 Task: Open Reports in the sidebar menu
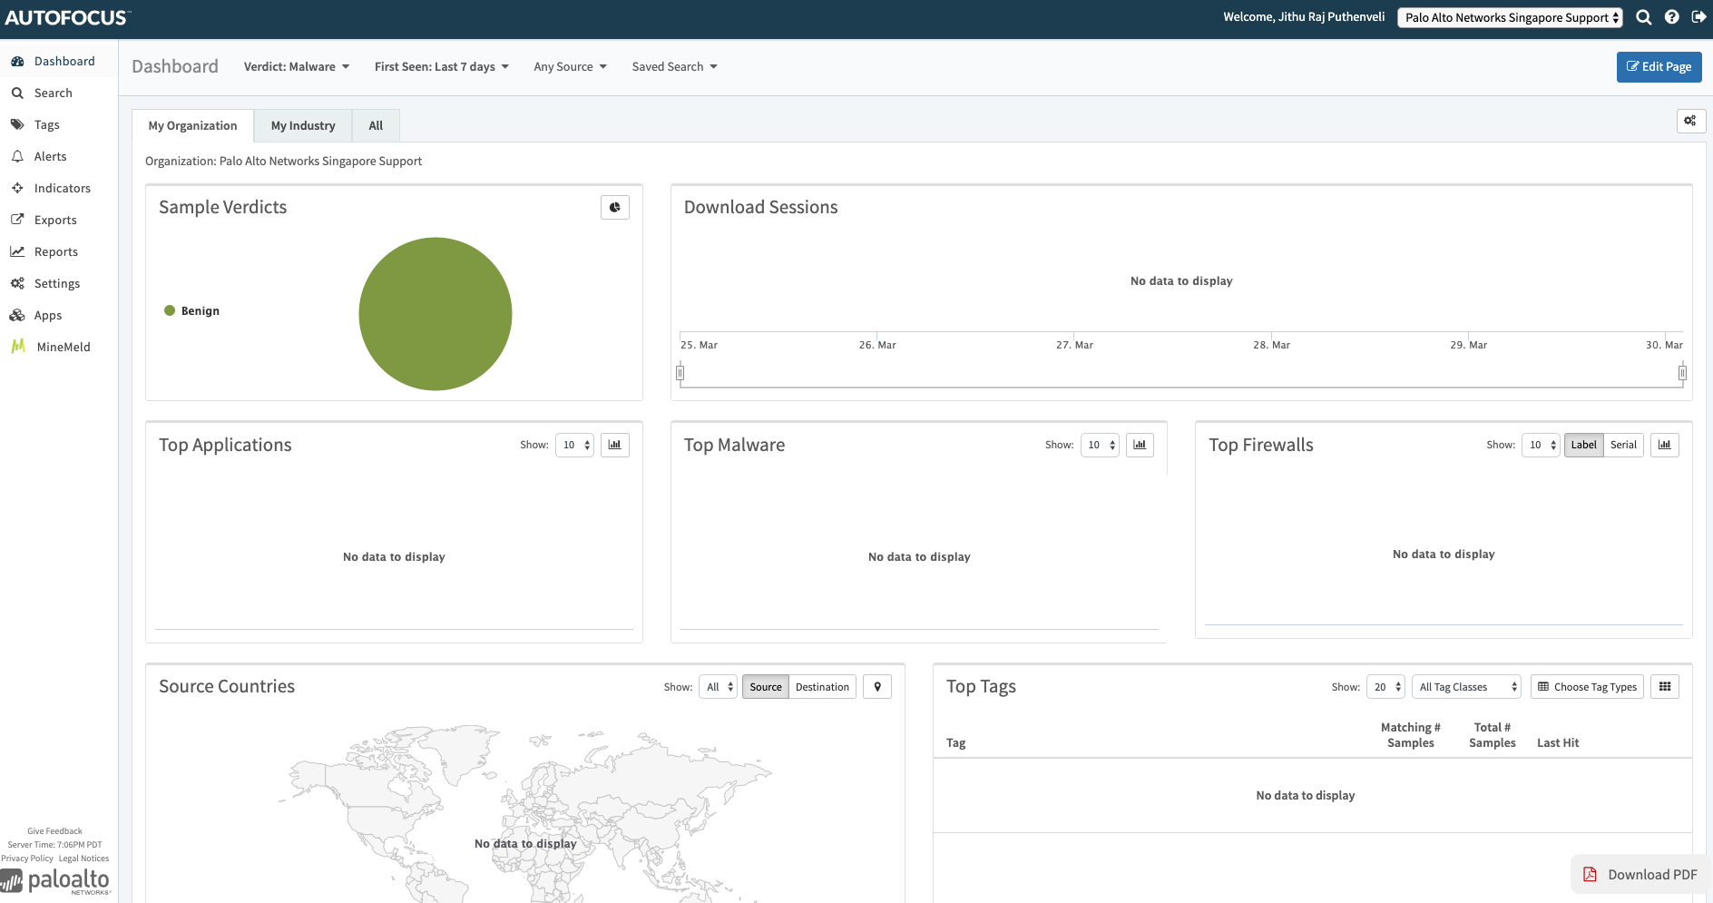[x=55, y=251]
